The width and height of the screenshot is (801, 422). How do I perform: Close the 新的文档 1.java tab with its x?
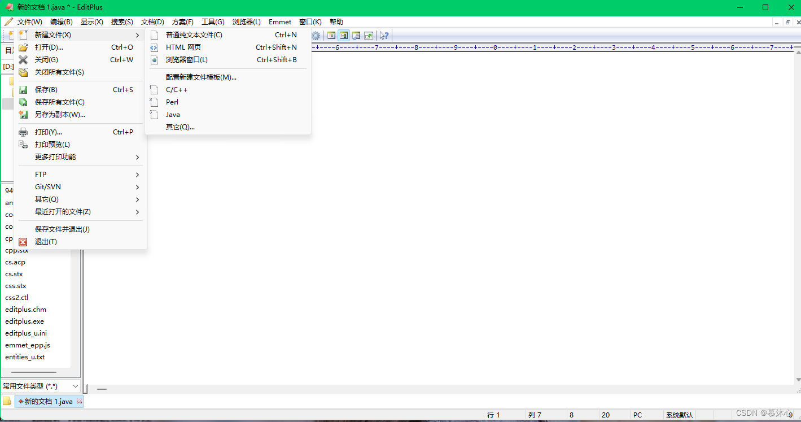tap(79, 402)
